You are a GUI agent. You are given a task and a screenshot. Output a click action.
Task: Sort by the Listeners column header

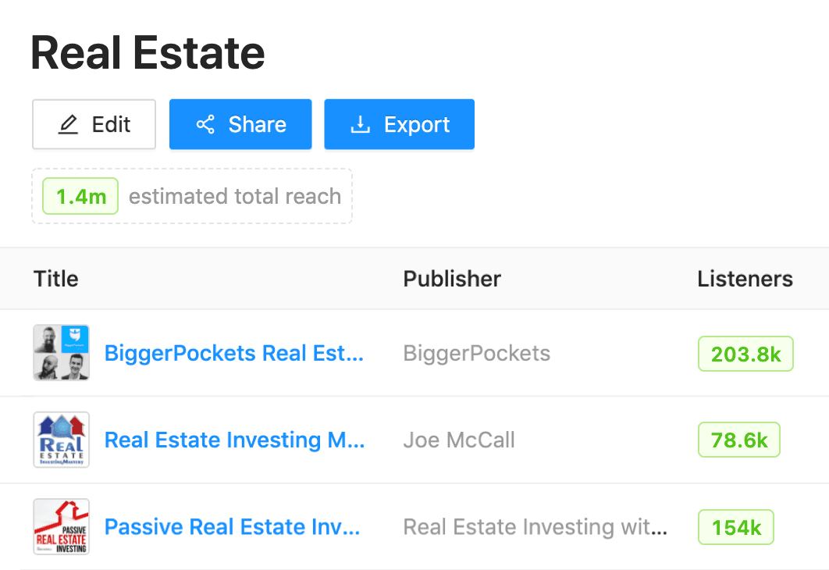pos(745,279)
